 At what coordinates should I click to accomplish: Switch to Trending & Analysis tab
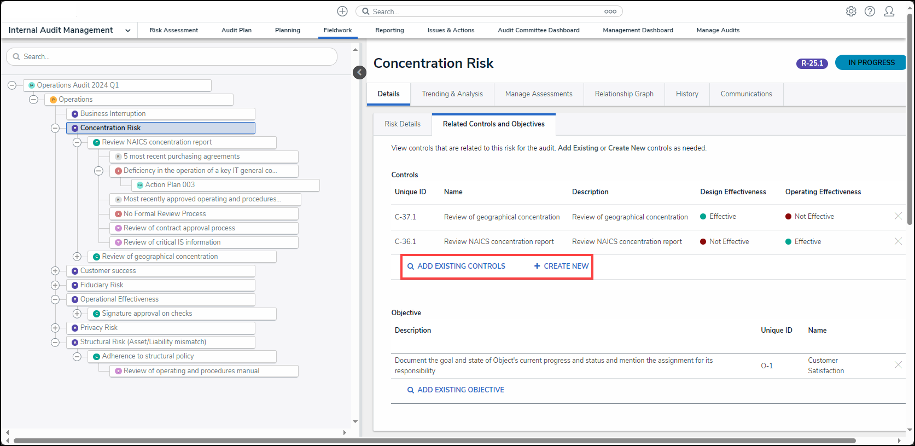452,94
